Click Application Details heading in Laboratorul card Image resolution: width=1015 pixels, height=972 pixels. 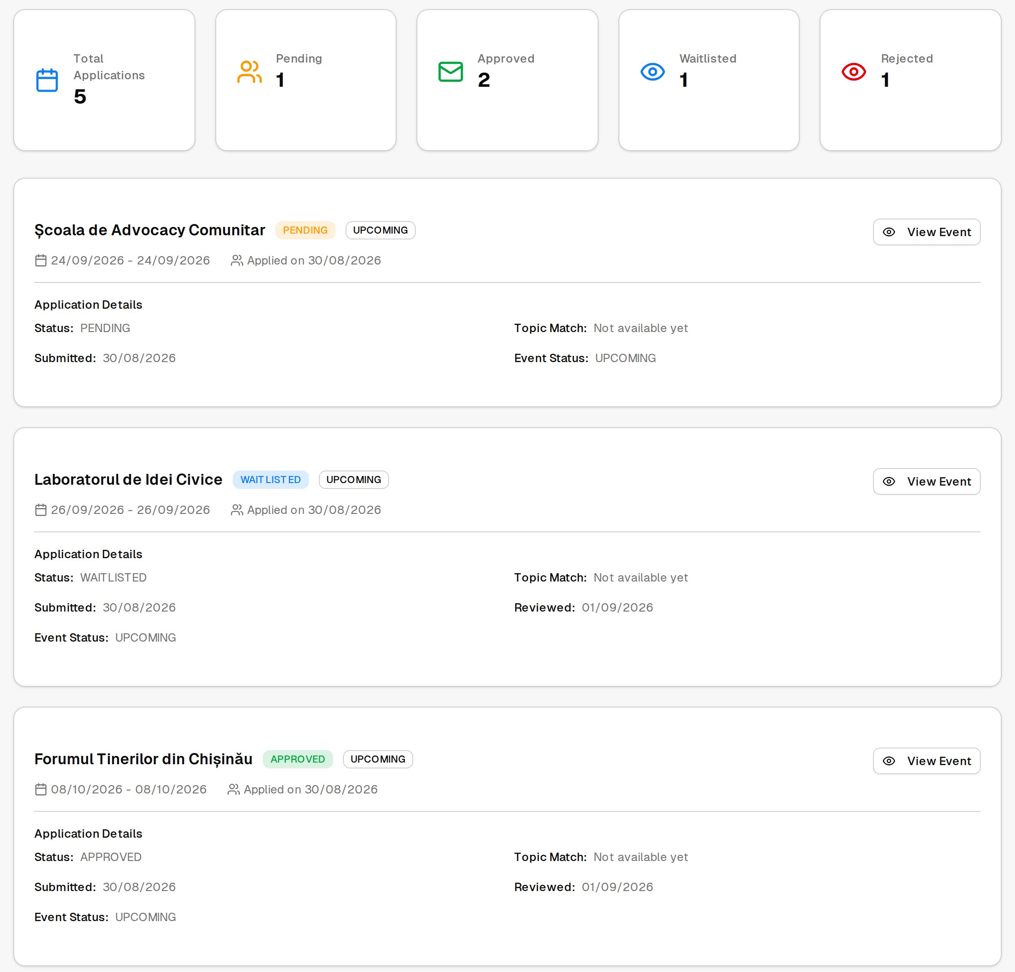88,554
